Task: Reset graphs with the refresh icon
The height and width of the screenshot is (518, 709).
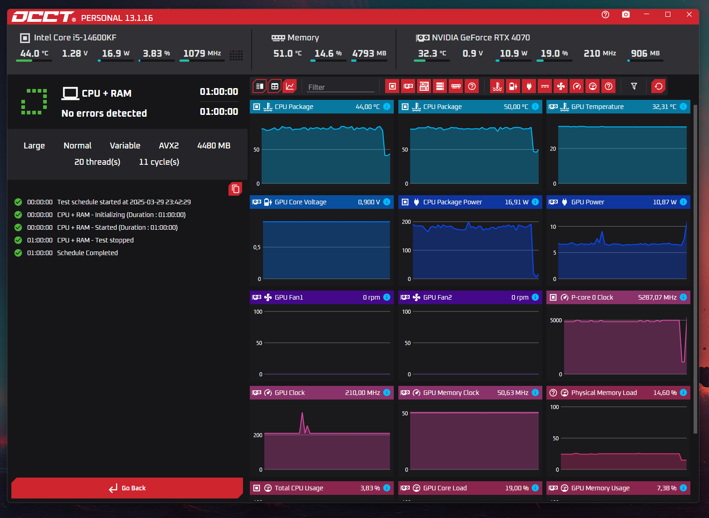Action: 659,86
